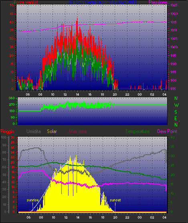Click the 100 value on humidity axis
The image size is (188, 223).
[4, 137]
